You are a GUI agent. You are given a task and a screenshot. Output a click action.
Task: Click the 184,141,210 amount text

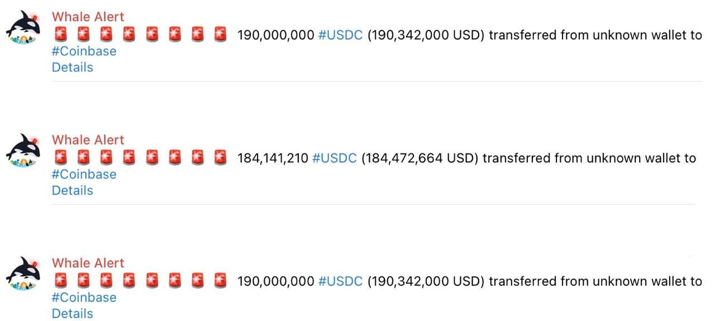[273, 158]
